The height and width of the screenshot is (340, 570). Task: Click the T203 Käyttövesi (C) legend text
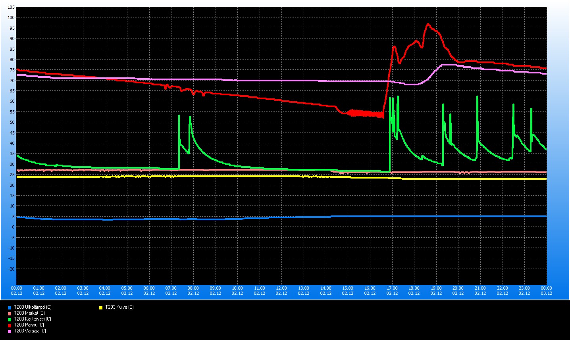pyautogui.click(x=32, y=319)
